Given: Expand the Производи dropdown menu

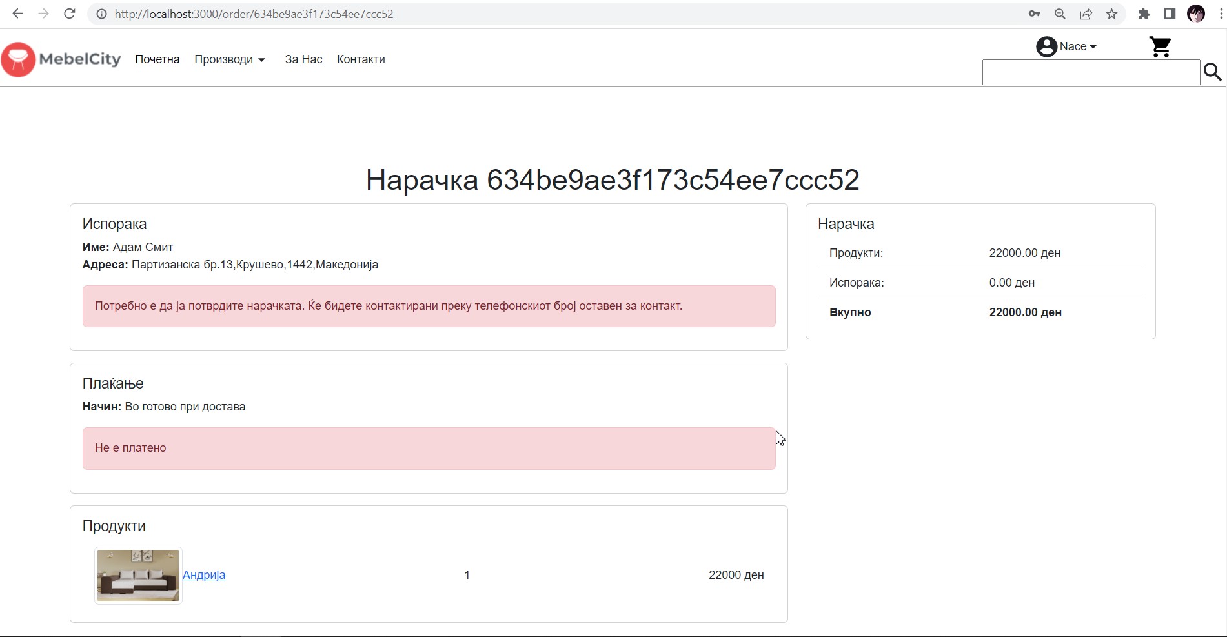Looking at the screenshot, I should pos(230,59).
